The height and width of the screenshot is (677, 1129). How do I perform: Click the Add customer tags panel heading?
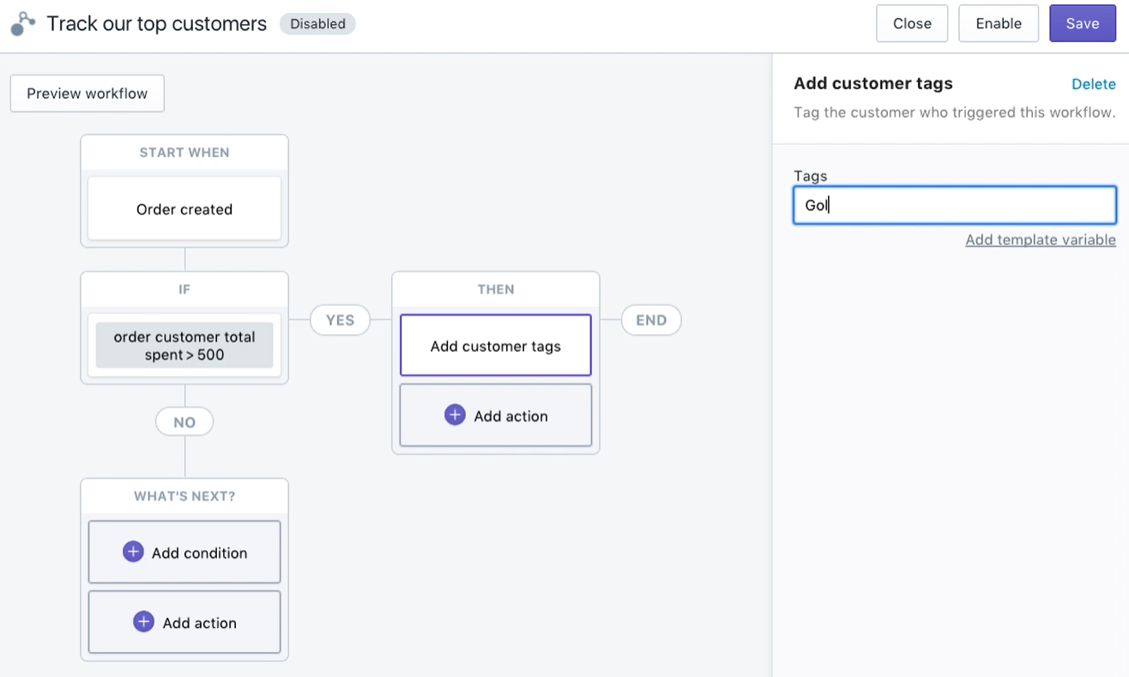(873, 83)
